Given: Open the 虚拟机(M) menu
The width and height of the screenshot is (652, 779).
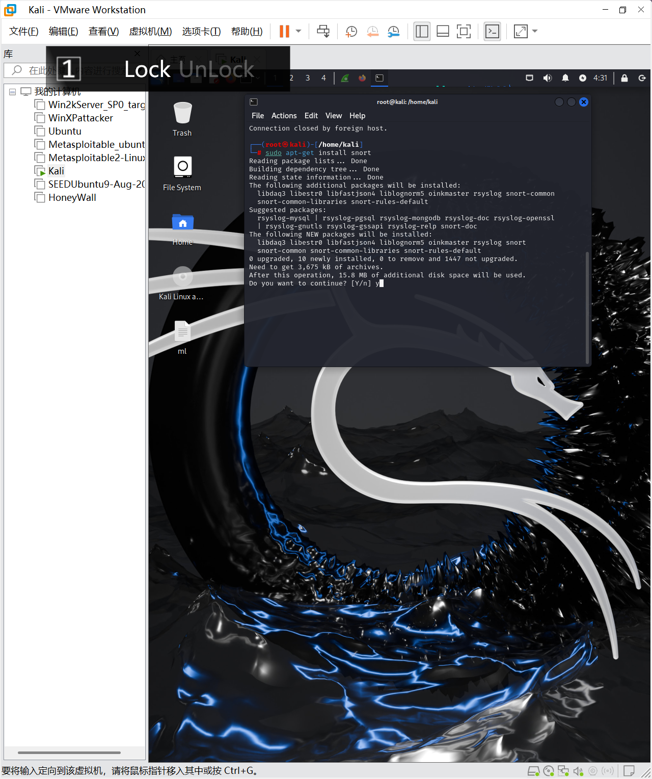Looking at the screenshot, I should click(x=151, y=32).
